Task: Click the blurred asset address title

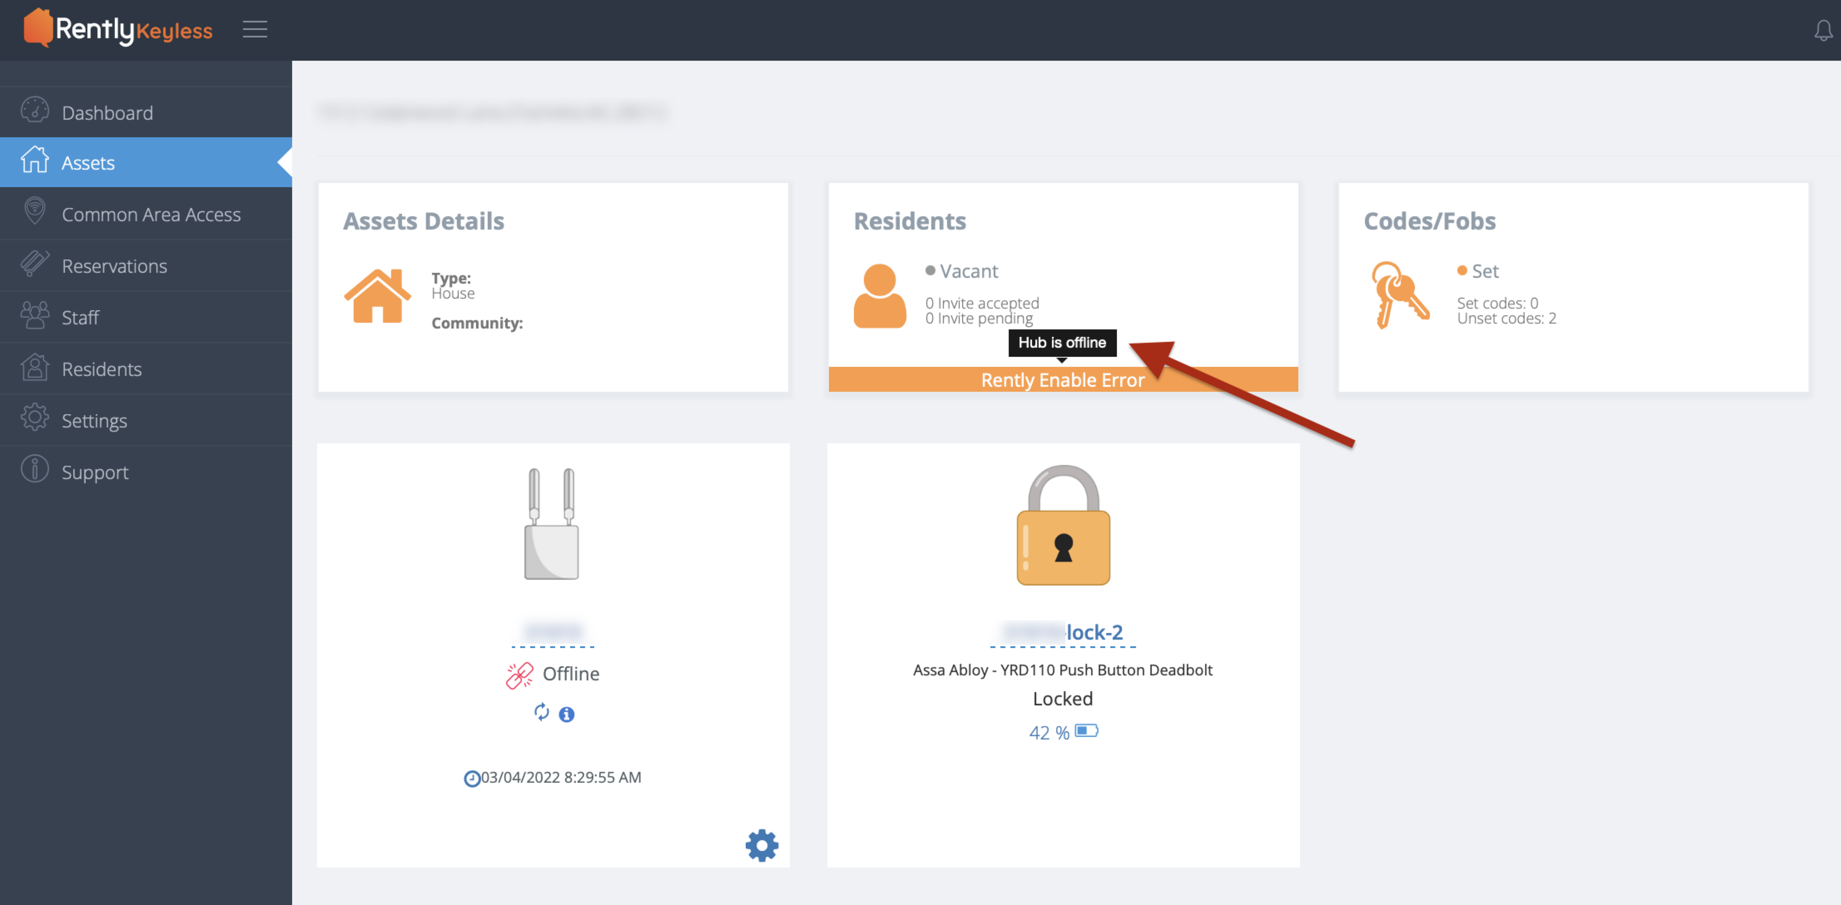Action: (493, 112)
